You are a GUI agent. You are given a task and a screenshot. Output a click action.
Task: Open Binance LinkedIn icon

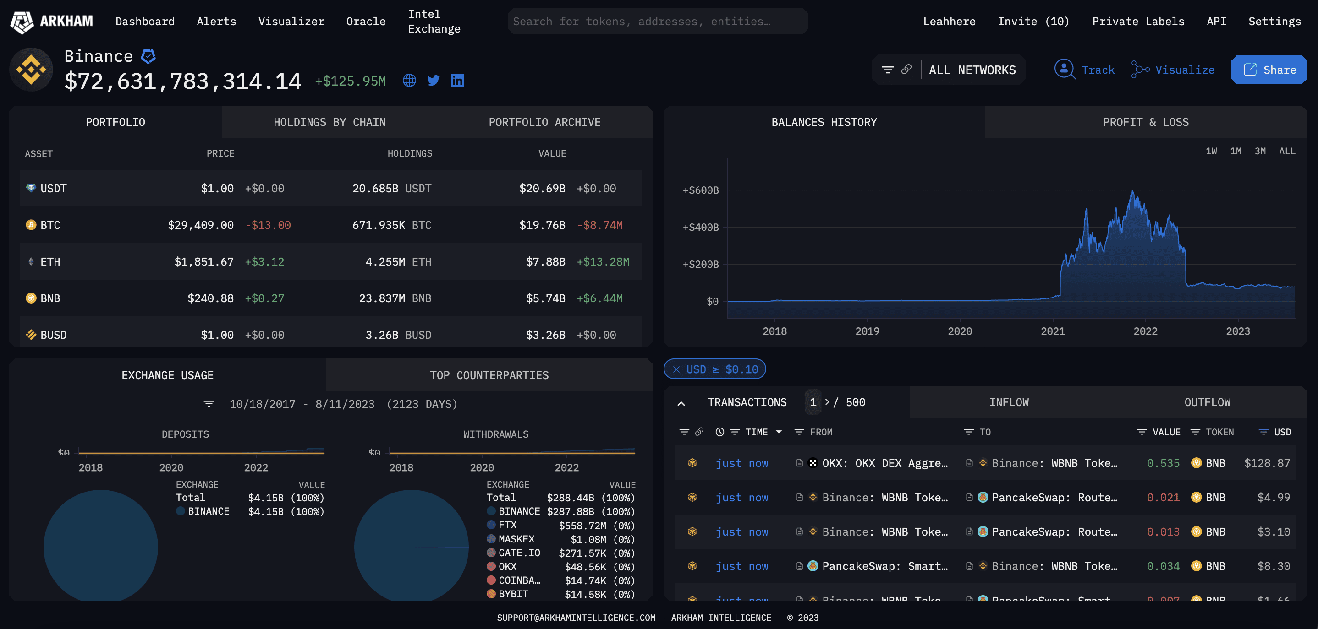pos(457,80)
